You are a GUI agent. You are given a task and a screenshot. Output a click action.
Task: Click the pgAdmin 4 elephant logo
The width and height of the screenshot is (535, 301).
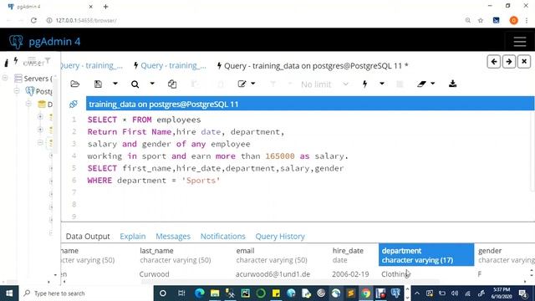tap(16, 42)
